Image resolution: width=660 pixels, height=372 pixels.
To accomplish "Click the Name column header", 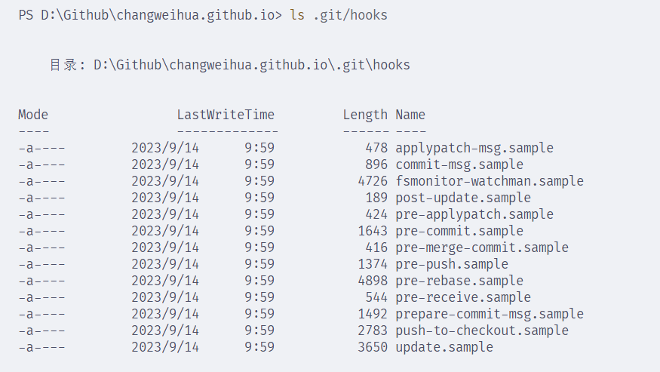I will pyautogui.click(x=410, y=115).
